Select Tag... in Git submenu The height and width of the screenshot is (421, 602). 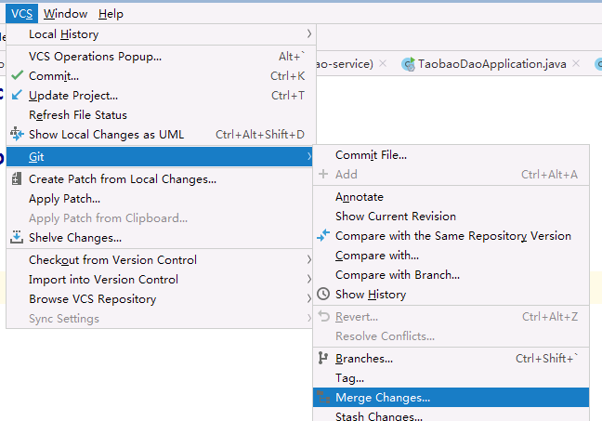pyautogui.click(x=451, y=378)
